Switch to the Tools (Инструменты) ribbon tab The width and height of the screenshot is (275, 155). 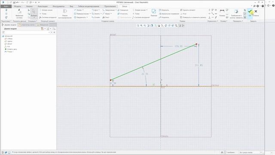coord(58,6)
